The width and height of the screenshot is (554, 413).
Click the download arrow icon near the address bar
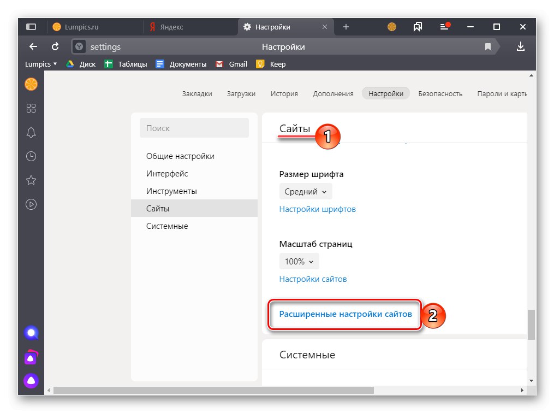click(520, 46)
